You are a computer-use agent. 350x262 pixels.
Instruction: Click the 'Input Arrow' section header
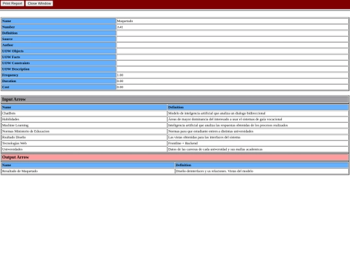(175, 100)
